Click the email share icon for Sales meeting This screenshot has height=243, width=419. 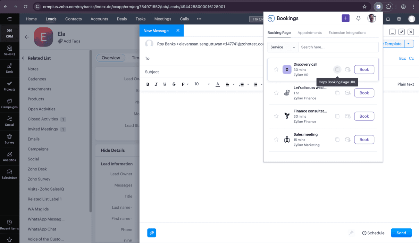(x=347, y=140)
